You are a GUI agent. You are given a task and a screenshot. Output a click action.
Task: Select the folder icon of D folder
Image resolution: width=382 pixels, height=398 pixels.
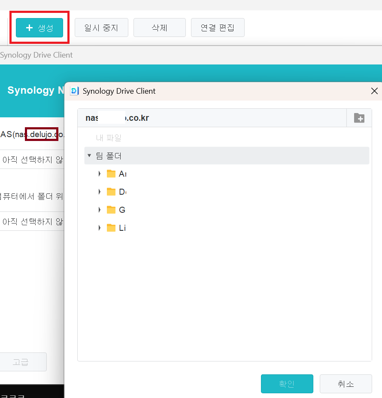(x=111, y=192)
